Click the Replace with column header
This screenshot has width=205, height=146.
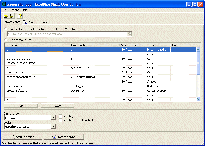[94, 45]
